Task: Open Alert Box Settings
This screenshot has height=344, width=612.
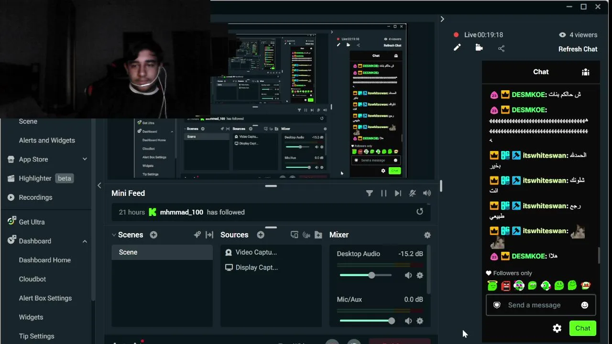Action: 45,298
